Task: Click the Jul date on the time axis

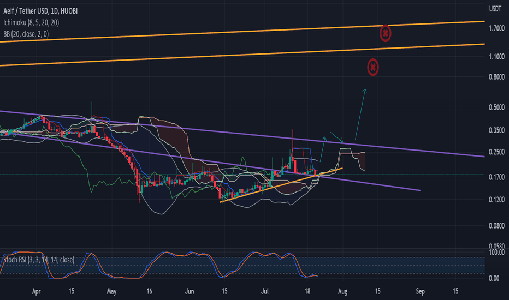Action: click(265, 291)
